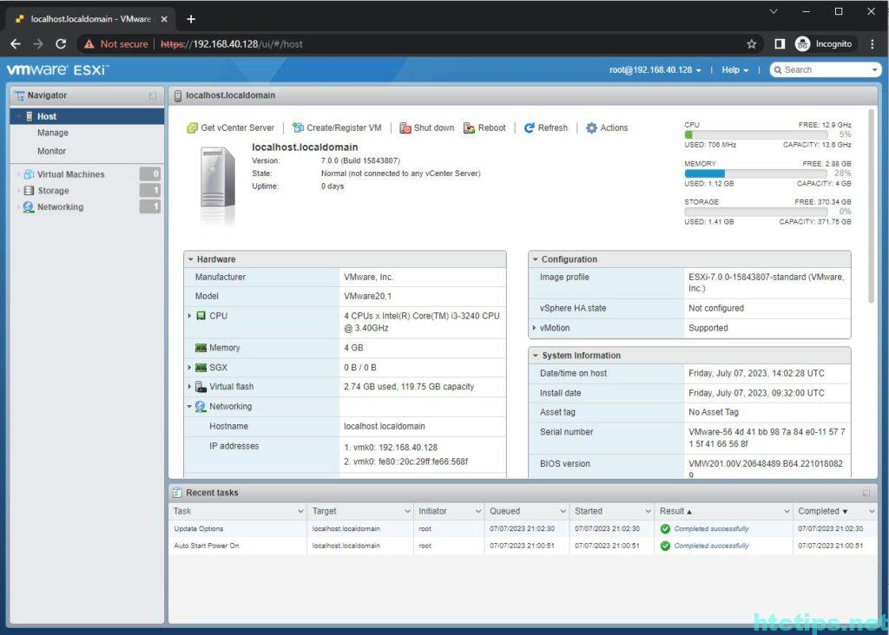
Task: Click the Get vCenter Server icon
Action: click(x=192, y=128)
